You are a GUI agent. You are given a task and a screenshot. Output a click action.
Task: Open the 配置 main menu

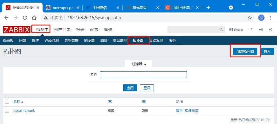click(x=94, y=30)
